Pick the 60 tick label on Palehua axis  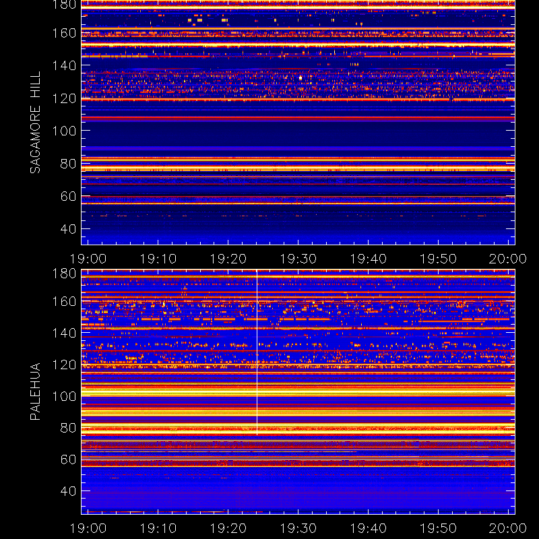(x=68, y=459)
